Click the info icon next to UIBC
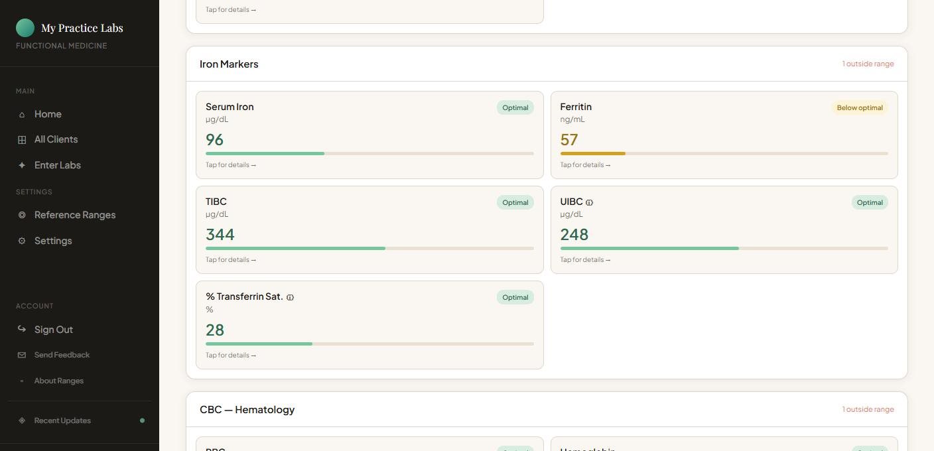This screenshot has width=934, height=451. point(589,202)
